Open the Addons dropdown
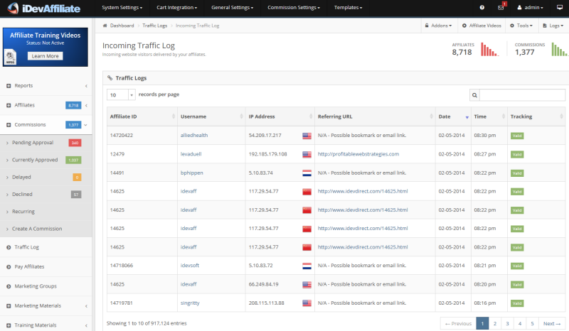The height and width of the screenshot is (331, 569). (438, 26)
